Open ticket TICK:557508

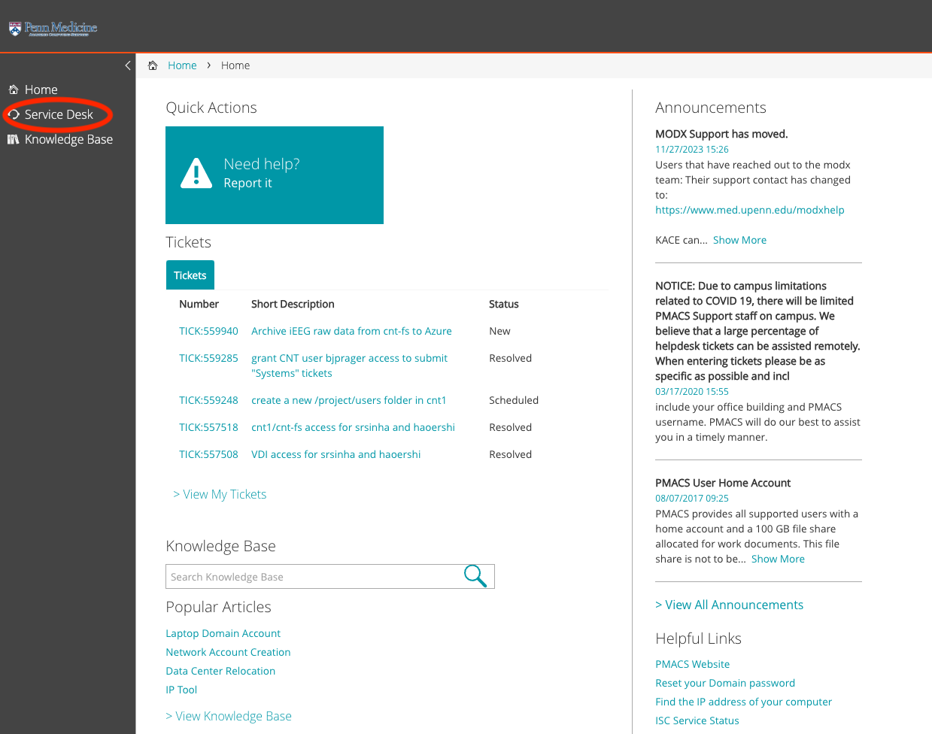pyautogui.click(x=208, y=454)
